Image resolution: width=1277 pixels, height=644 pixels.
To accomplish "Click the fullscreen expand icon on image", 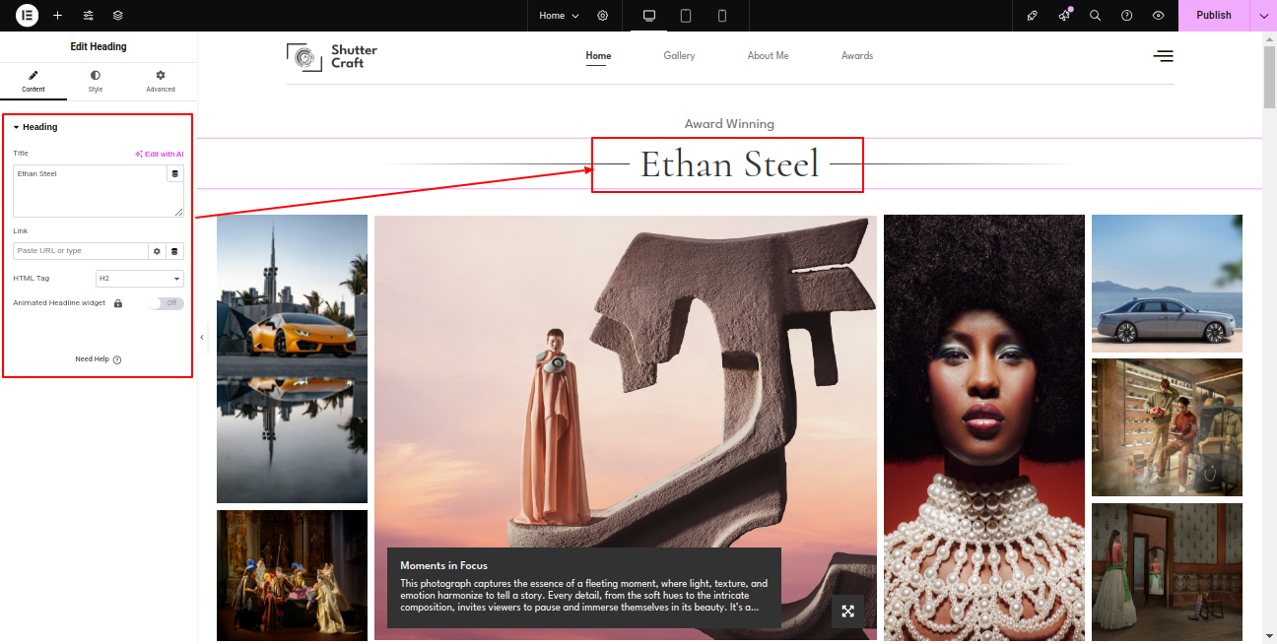I will tap(847, 612).
